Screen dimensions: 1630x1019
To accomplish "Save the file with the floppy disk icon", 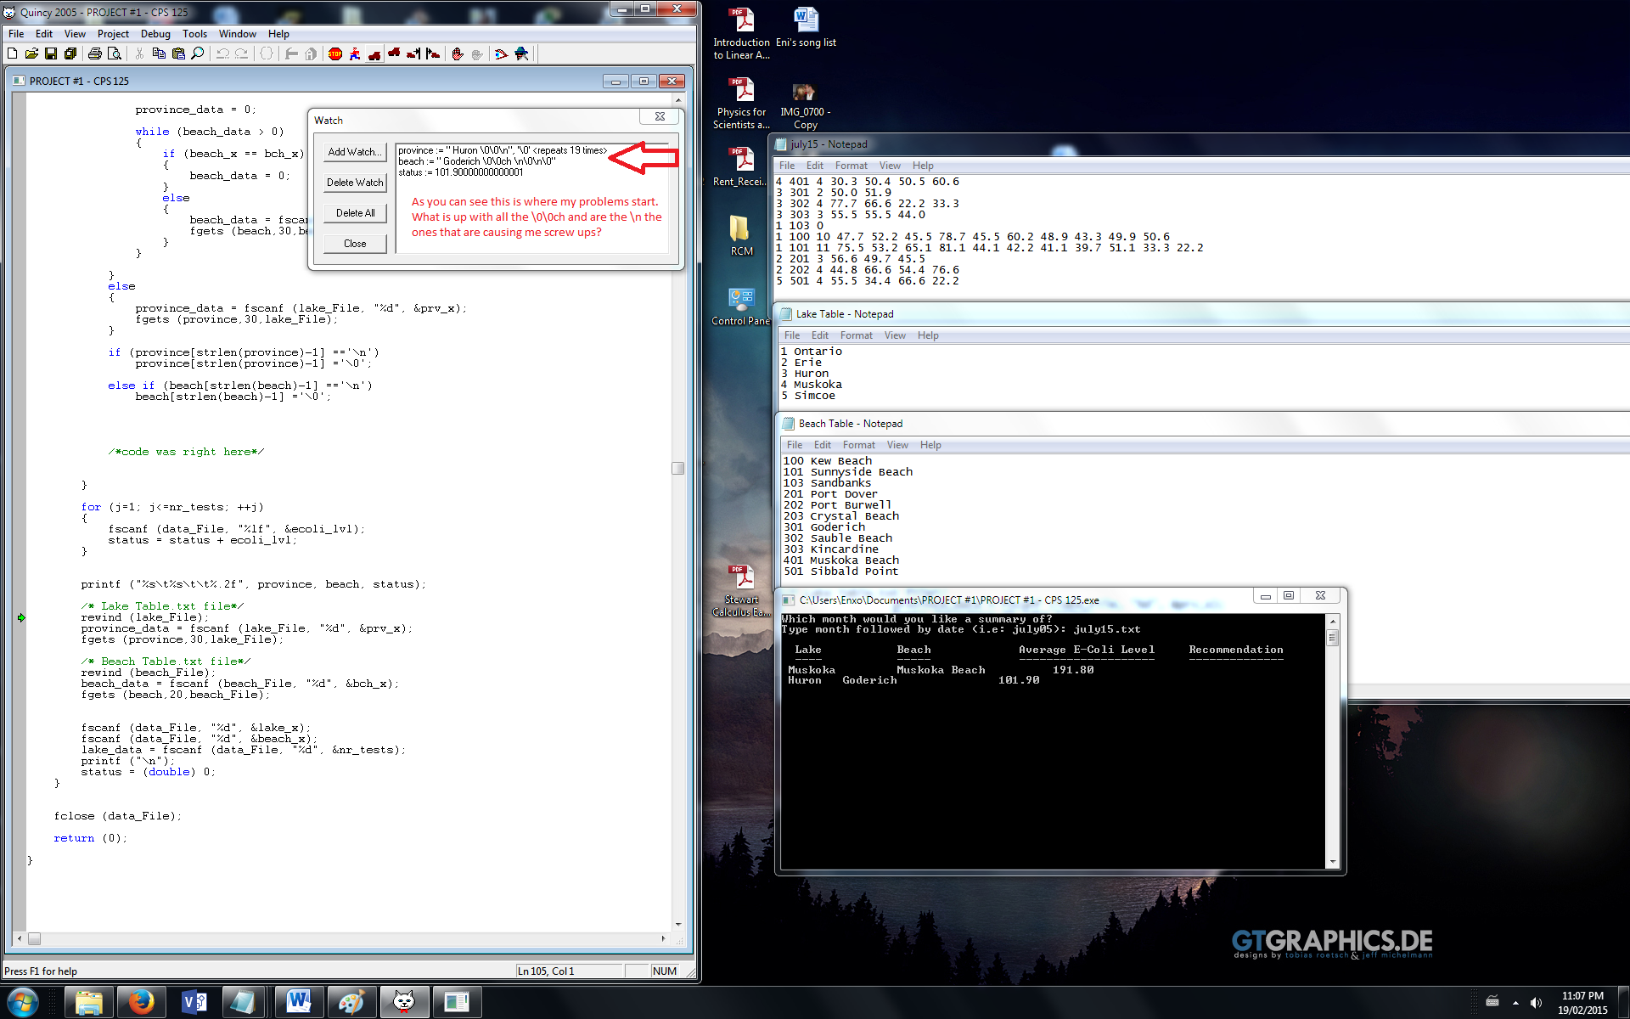I will pyautogui.click(x=51, y=53).
